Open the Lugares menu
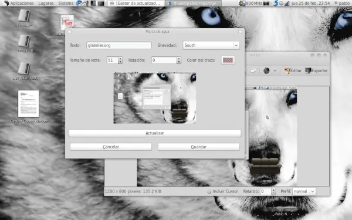The height and width of the screenshot is (220, 352). (46, 3)
